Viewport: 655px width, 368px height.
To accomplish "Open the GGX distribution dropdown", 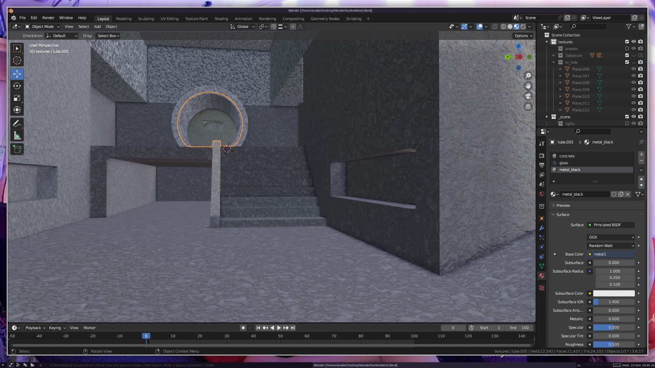I will tap(611, 237).
